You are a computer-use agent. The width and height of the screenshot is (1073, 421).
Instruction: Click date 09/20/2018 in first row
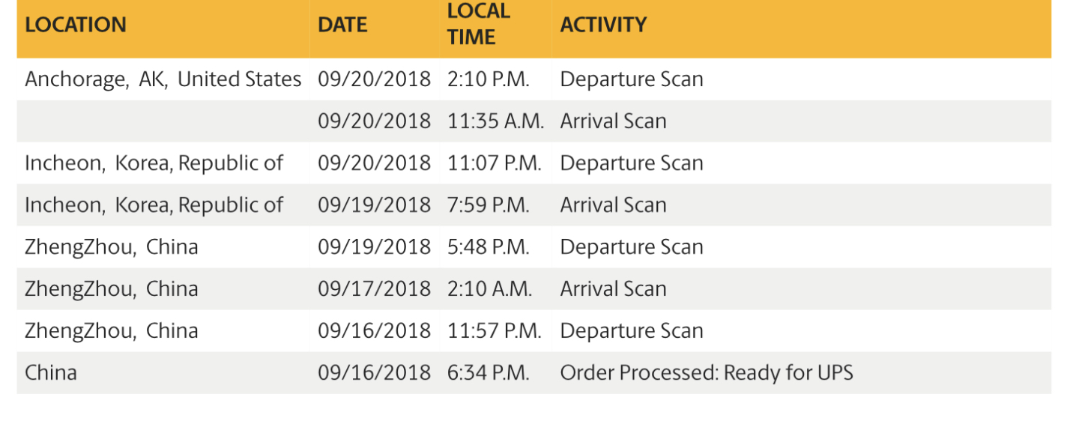coord(374,79)
